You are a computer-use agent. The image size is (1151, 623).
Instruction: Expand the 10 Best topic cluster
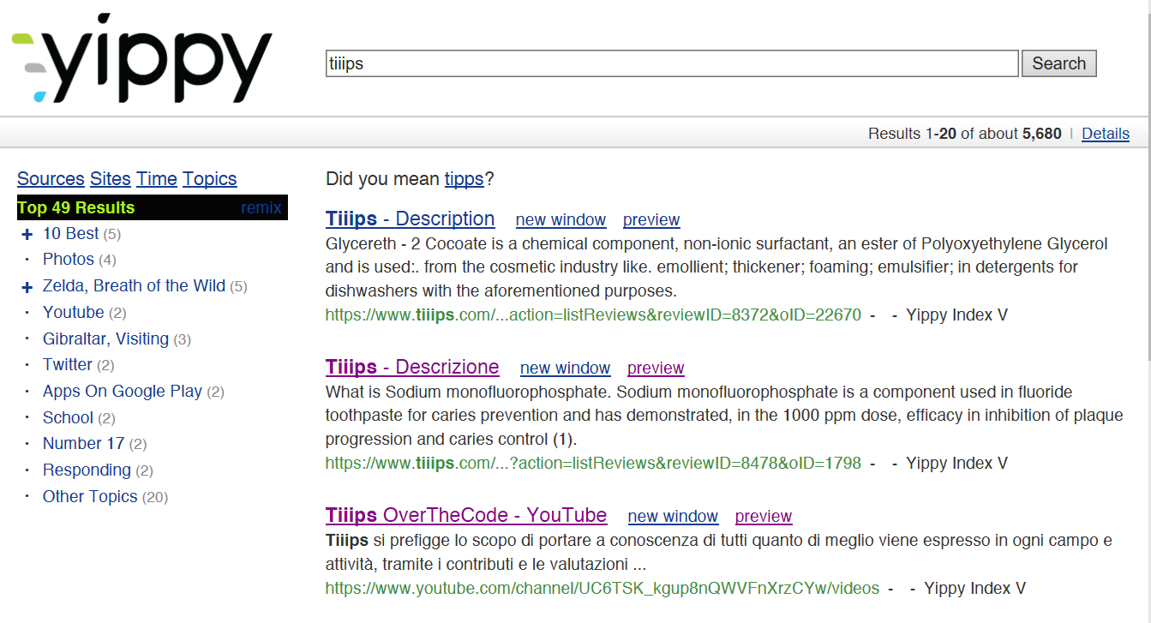(x=27, y=234)
